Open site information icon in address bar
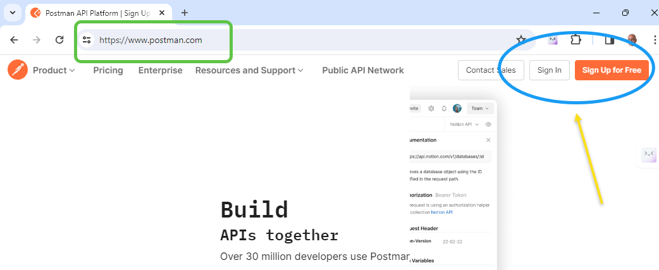The height and width of the screenshot is (270, 659). tap(87, 40)
